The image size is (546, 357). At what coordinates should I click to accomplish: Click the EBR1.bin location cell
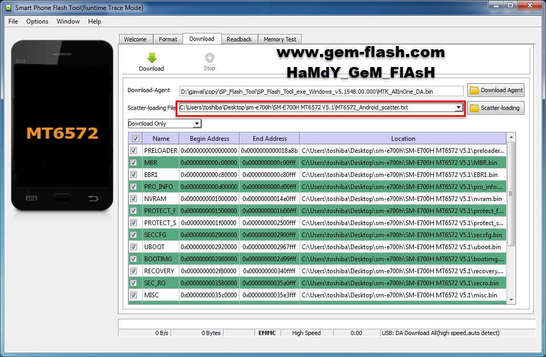(403, 174)
